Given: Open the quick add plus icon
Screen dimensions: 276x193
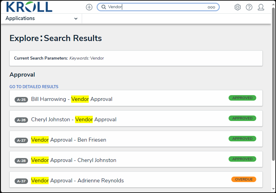Looking at the screenshot, I should [x=89, y=7].
